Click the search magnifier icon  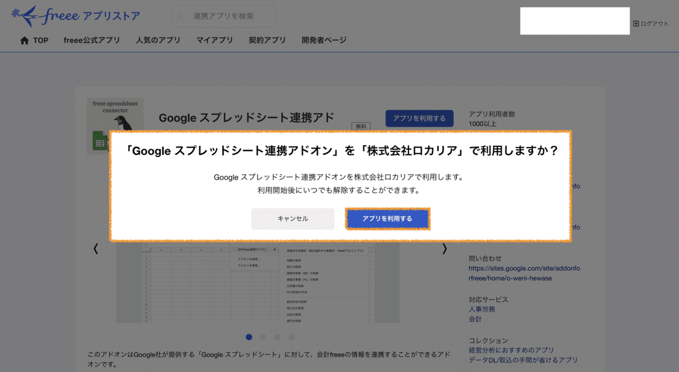(181, 17)
